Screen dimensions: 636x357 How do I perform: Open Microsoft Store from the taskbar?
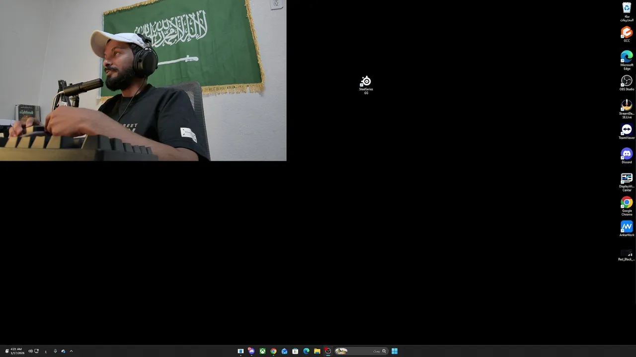coord(295,351)
